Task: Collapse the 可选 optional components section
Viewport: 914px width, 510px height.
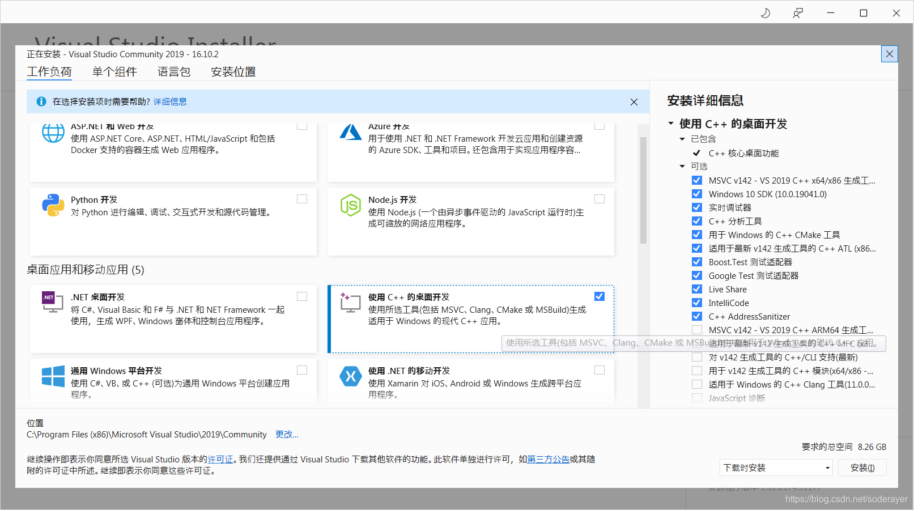Action: (682, 166)
